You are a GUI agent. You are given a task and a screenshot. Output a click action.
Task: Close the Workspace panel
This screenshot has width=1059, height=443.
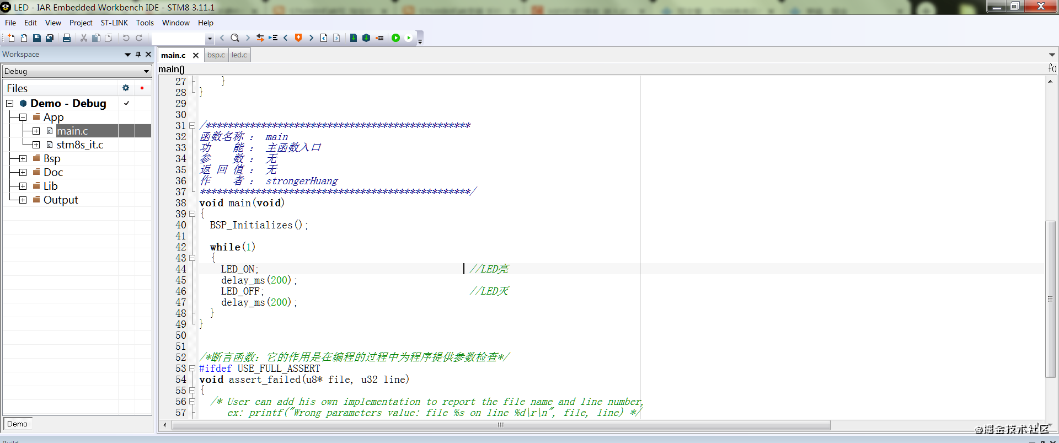click(148, 55)
